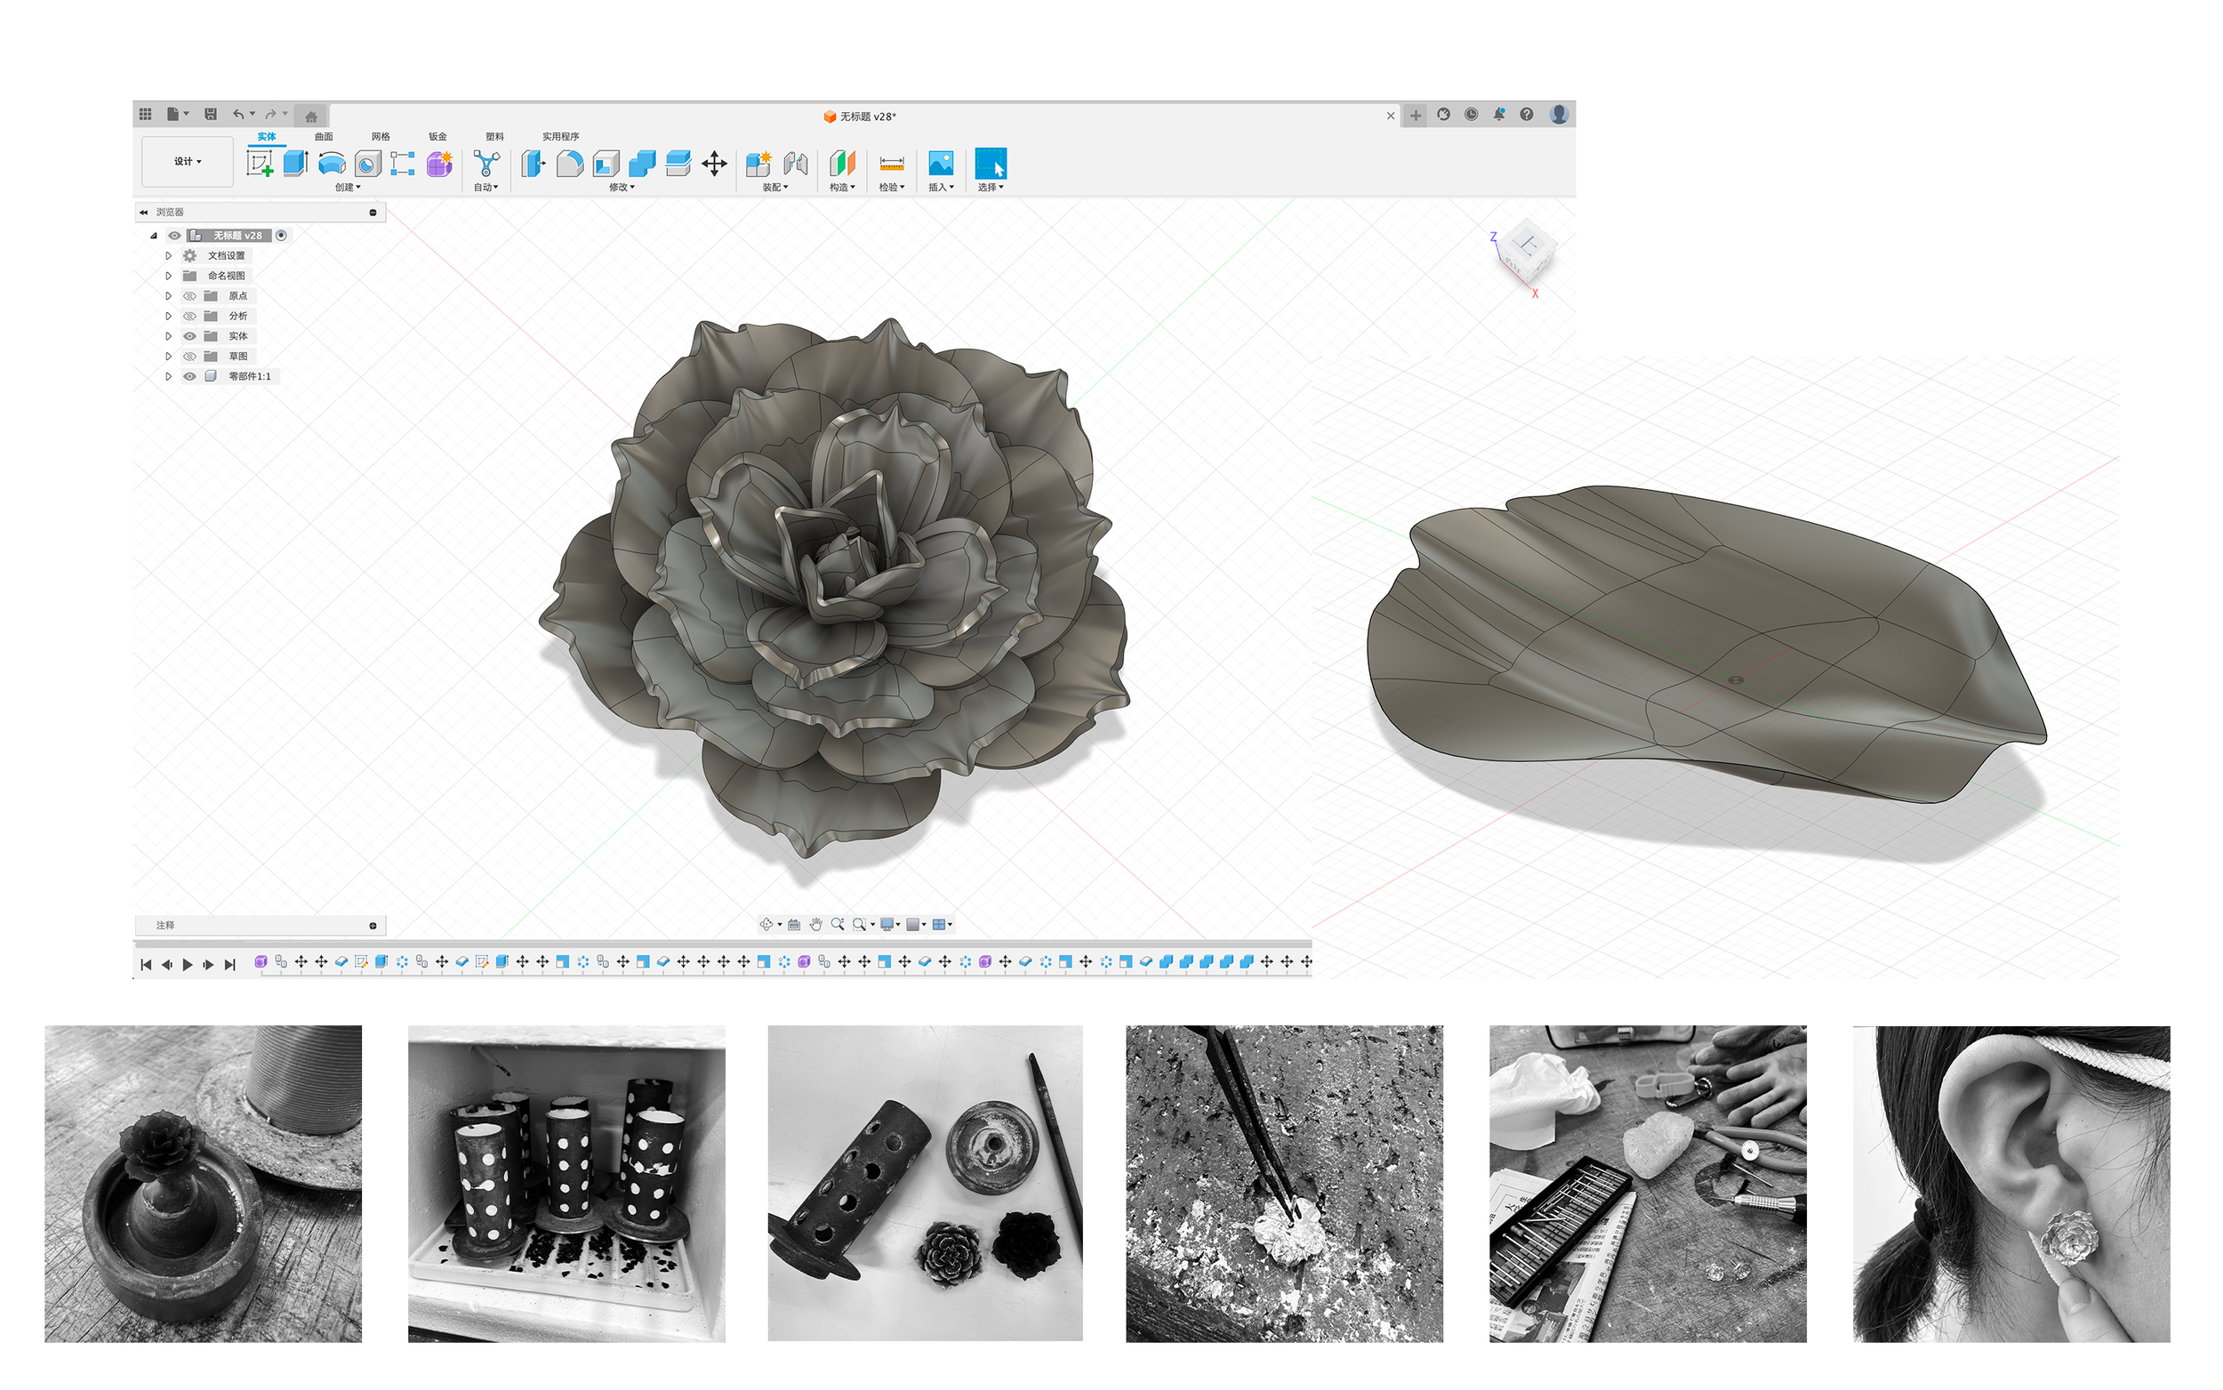Expand the 草图 tree node
The image size is (2223, 1390).
pyautogui.click(x=168, y=357)
